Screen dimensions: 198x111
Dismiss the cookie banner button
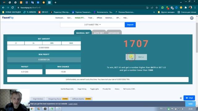pyautogui.click(x=191, y=104)
